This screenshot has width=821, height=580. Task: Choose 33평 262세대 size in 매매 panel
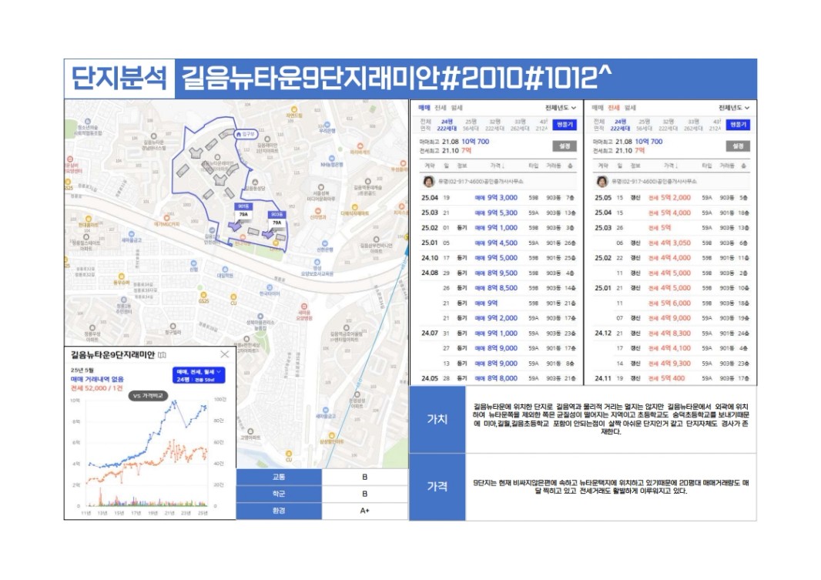tap(519, 125)
